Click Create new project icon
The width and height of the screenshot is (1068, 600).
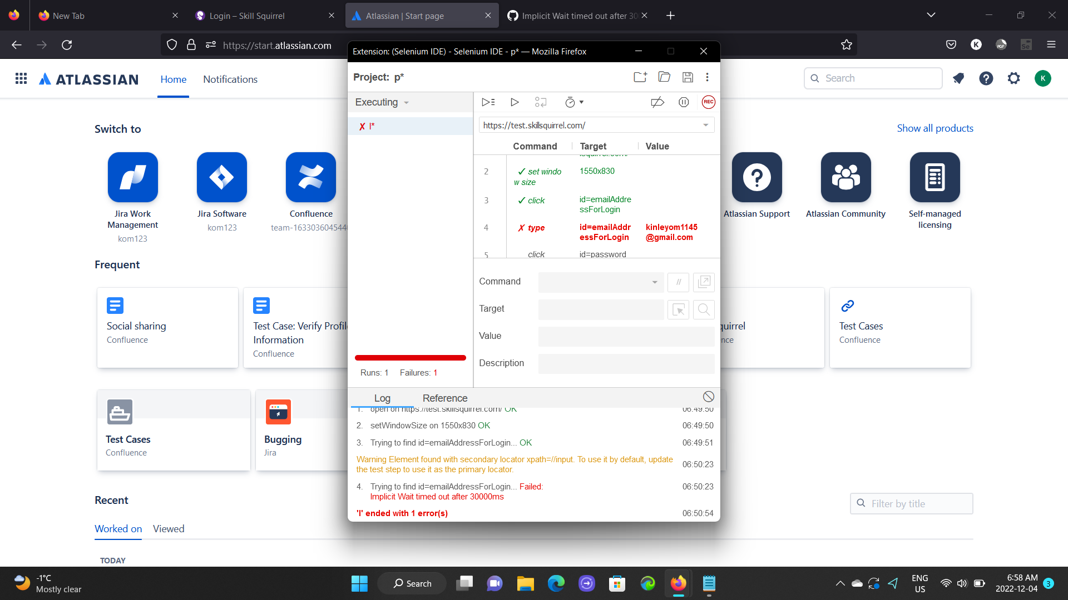pos(640,77)
